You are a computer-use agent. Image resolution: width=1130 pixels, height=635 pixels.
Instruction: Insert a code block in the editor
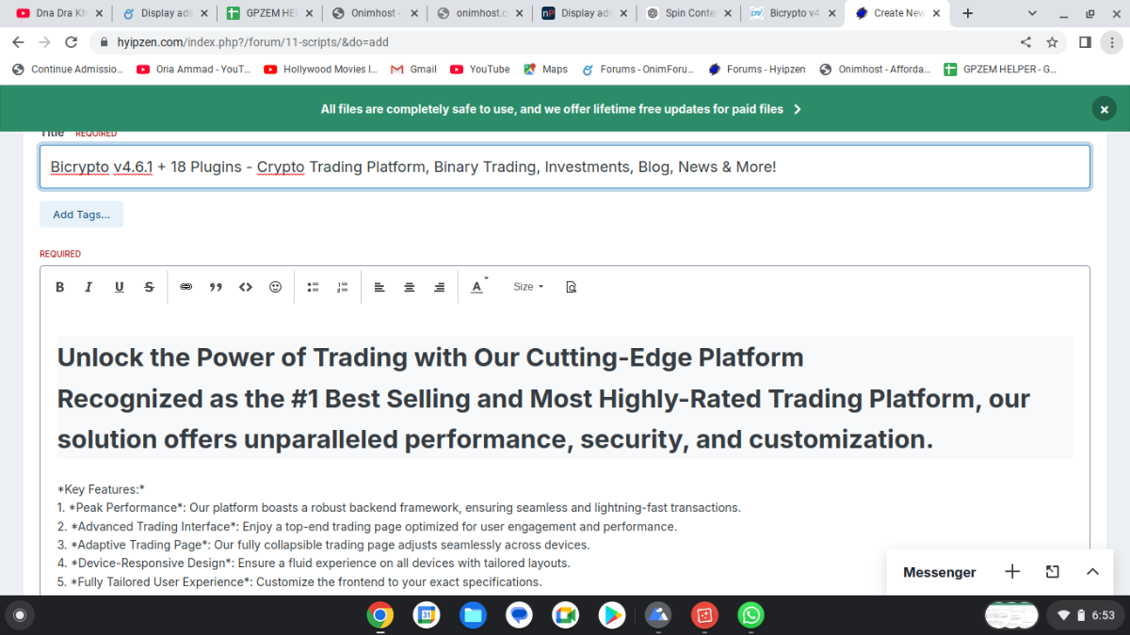coord(246,287)
